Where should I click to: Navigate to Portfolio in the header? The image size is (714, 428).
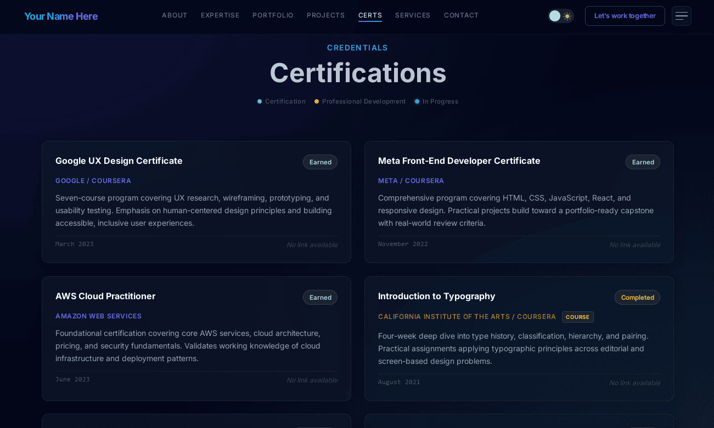click(x=273, y=15)
